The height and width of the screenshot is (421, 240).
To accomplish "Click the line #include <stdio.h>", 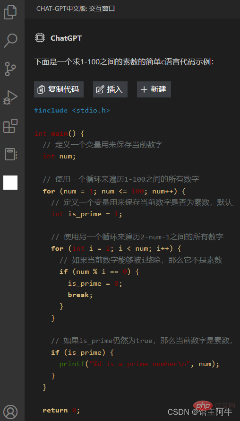I will [x=72, y=110].
